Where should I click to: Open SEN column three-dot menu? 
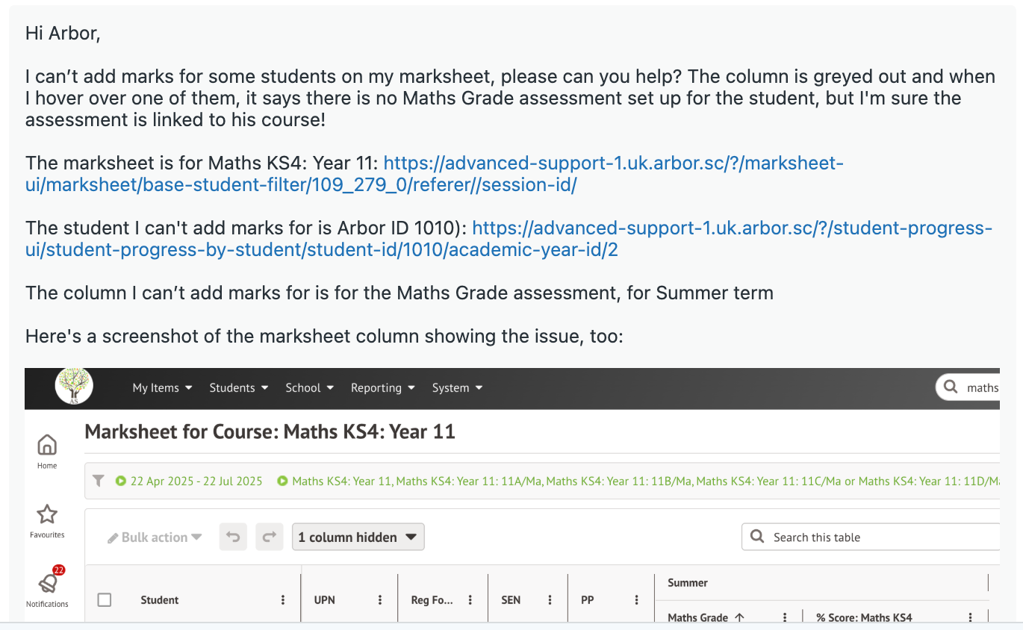coord(550,600)
